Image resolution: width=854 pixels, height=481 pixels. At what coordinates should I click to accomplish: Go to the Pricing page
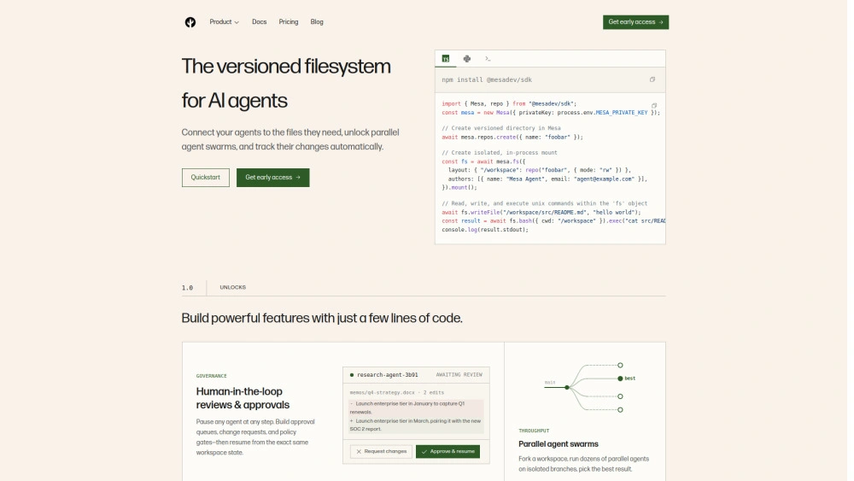[x=288, y=22]
